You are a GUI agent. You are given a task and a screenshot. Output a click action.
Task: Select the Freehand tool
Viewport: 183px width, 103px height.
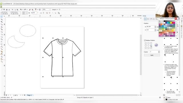click(1, 27)
